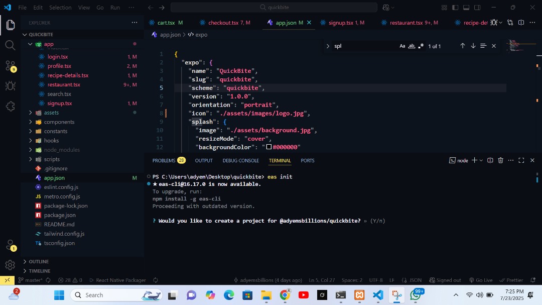Viewport: 542px width, 305px height.
Task: Split the terminal pane
Action: click(490, 160)
